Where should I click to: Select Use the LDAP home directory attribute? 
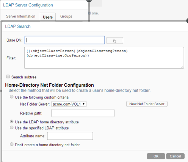tap(12, 121)
